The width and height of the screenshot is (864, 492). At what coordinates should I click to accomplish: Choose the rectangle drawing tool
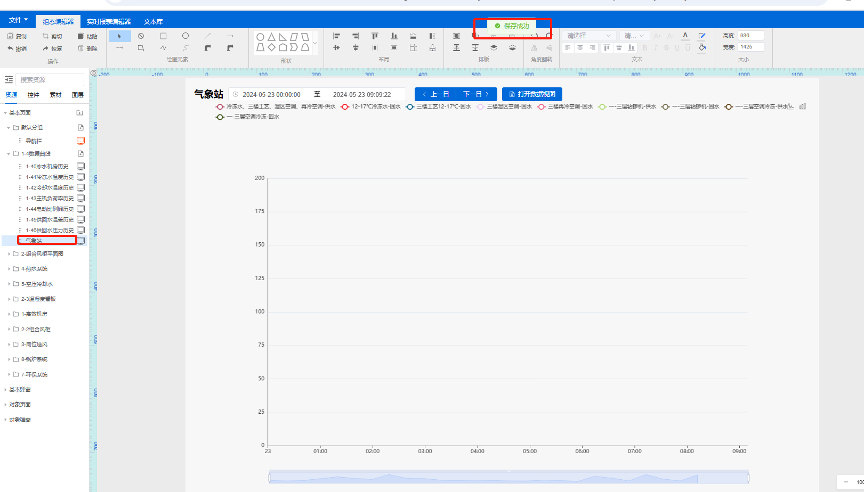163,36
